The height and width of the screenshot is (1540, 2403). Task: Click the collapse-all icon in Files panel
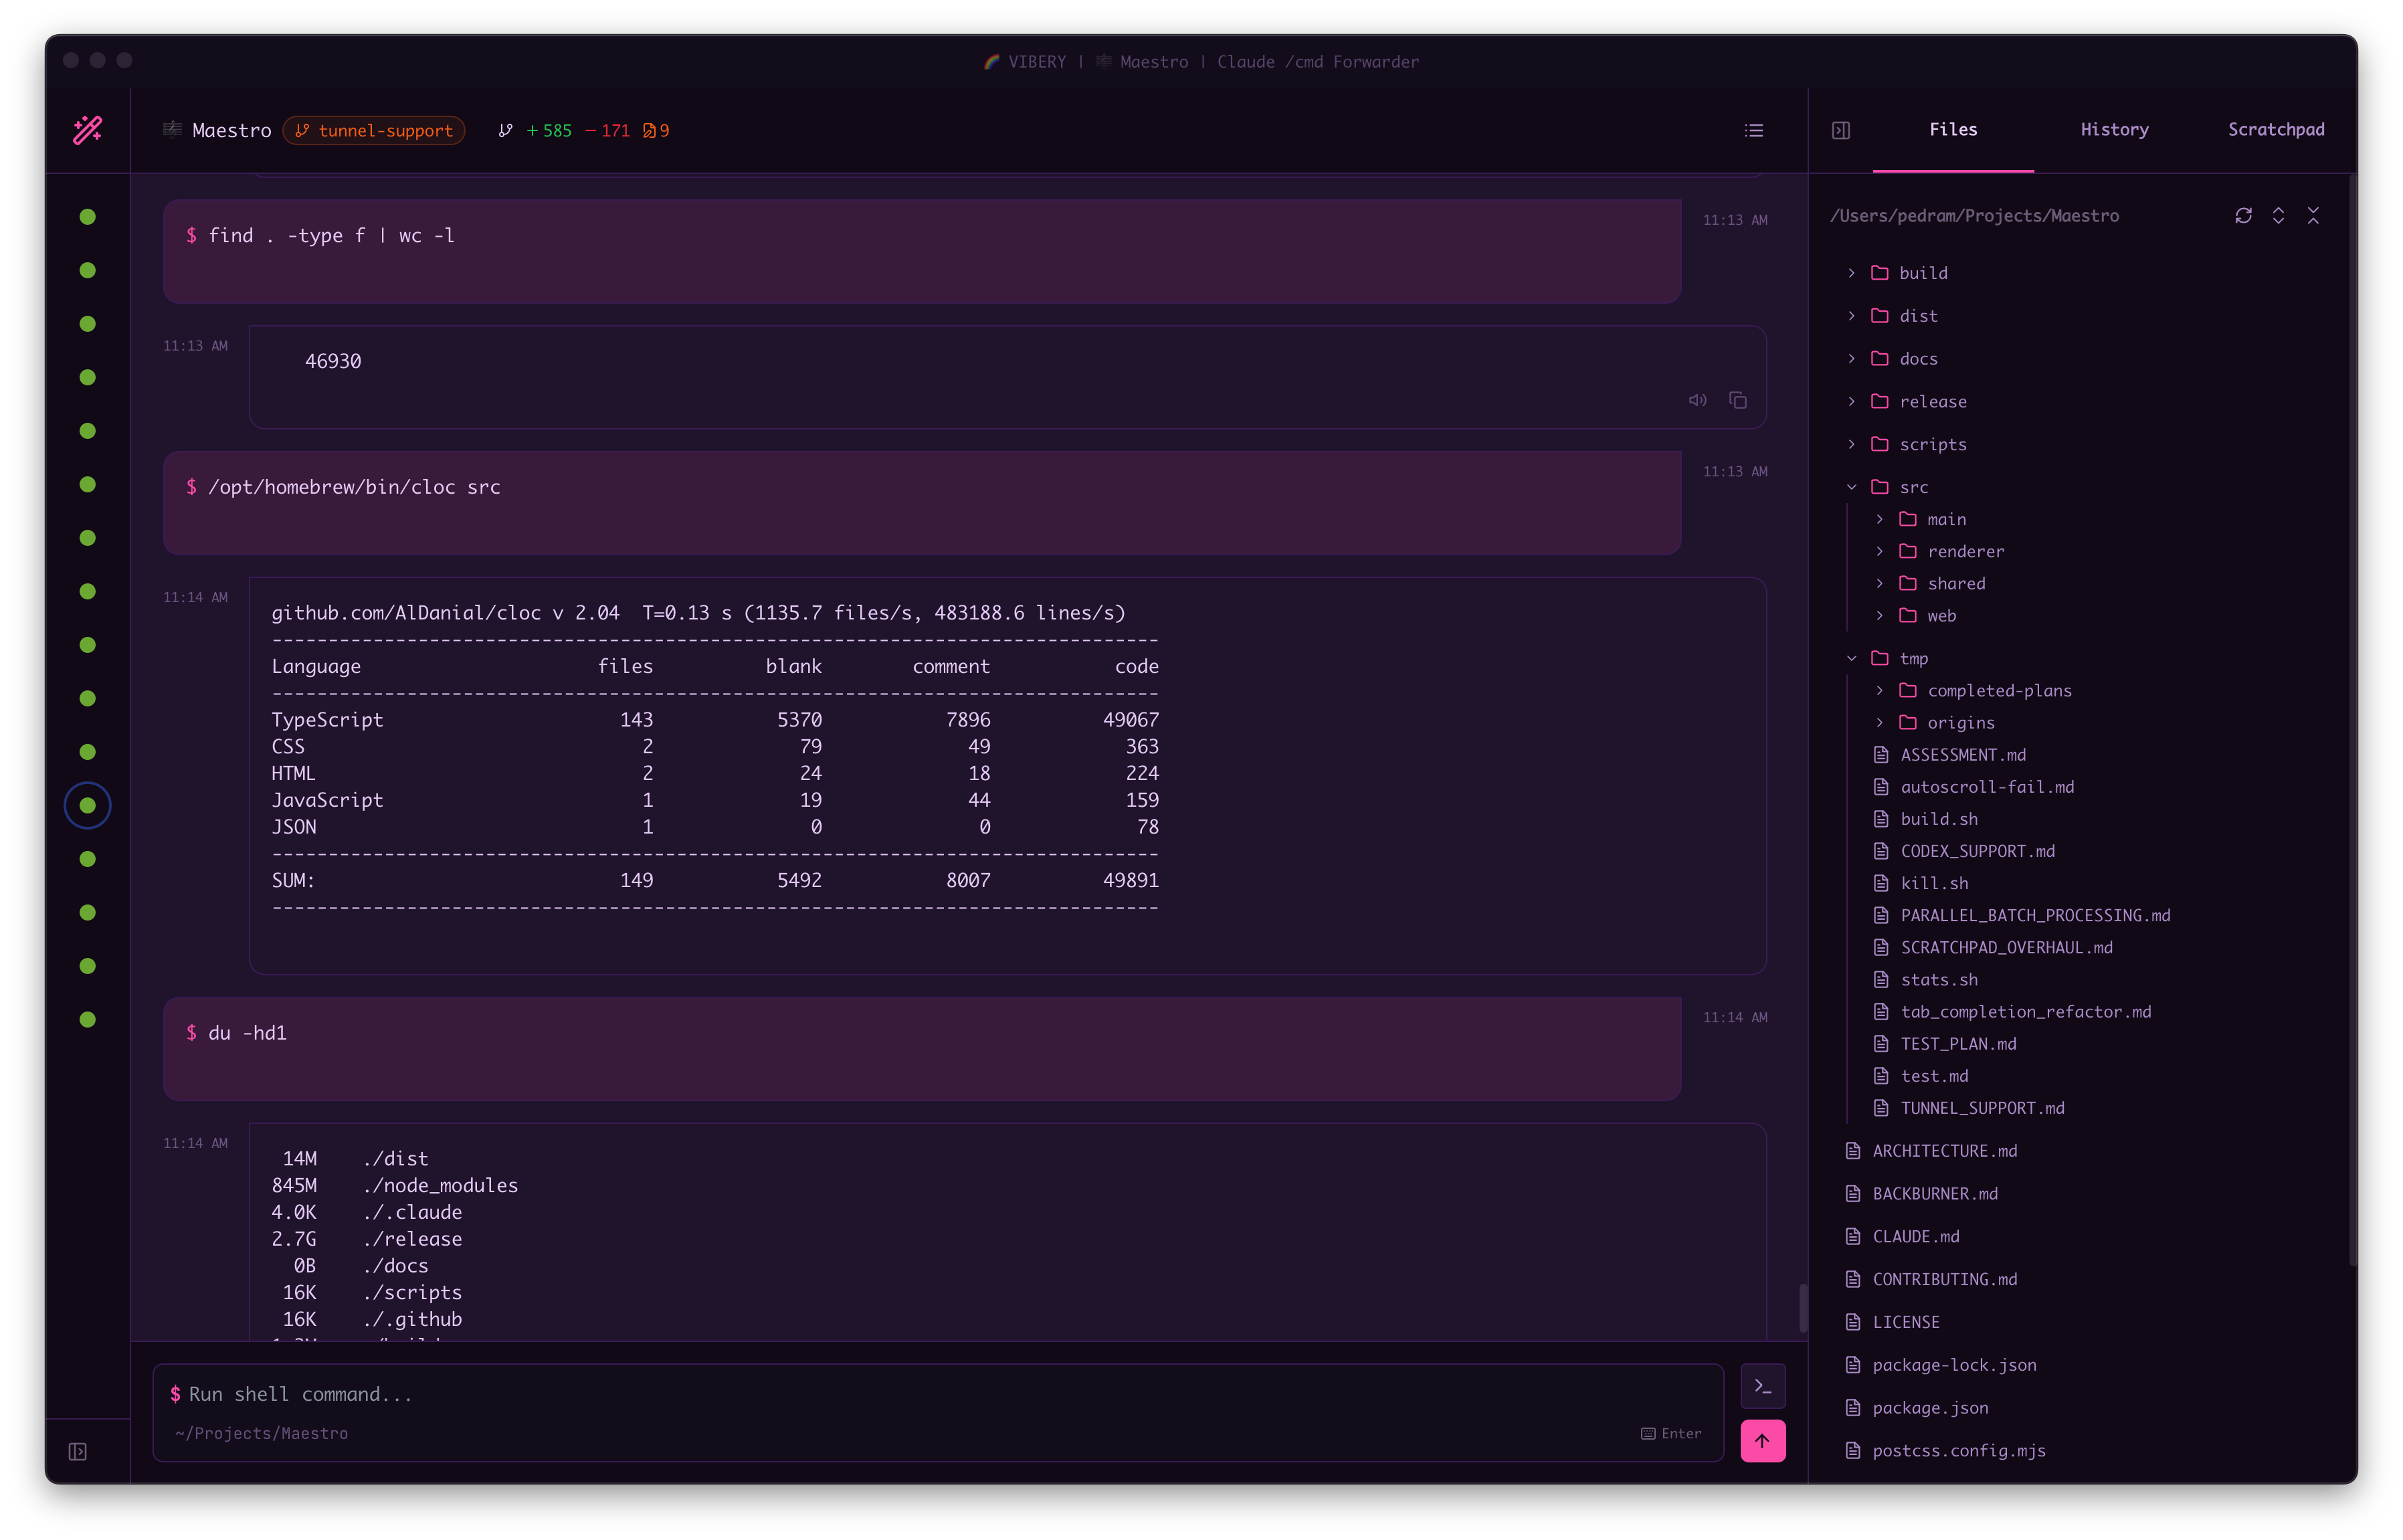[2313, 216]
